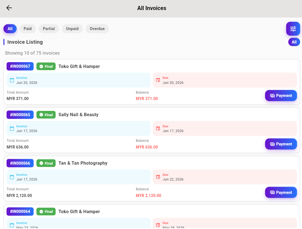
Task: Select Sally Nail & Beauty customer name
Action: pyautogui.click(x=78, y=114)
